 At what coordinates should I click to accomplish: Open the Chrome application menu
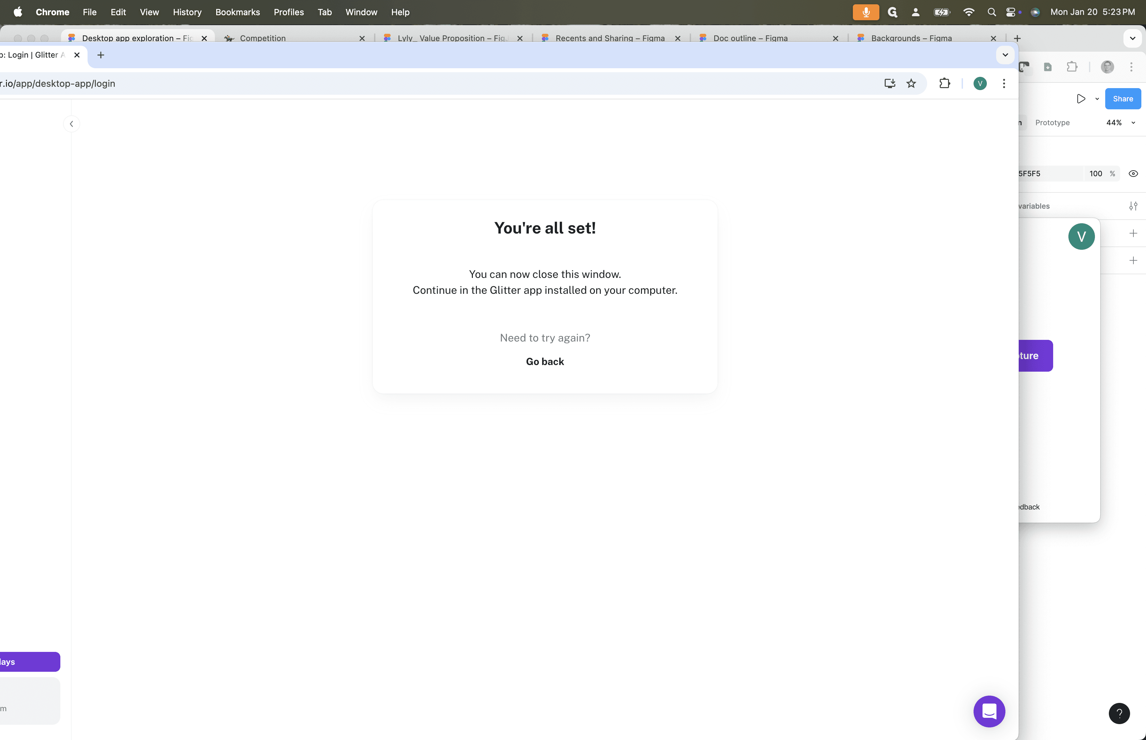point(52,12)
